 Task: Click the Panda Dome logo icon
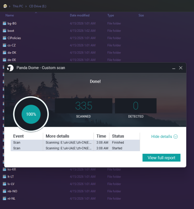(10, 68)
